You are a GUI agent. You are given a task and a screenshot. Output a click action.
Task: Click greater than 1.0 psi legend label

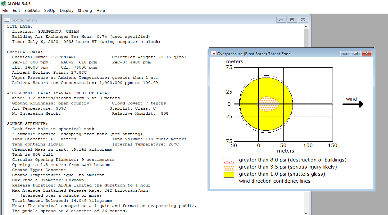(x=282, y=174)
